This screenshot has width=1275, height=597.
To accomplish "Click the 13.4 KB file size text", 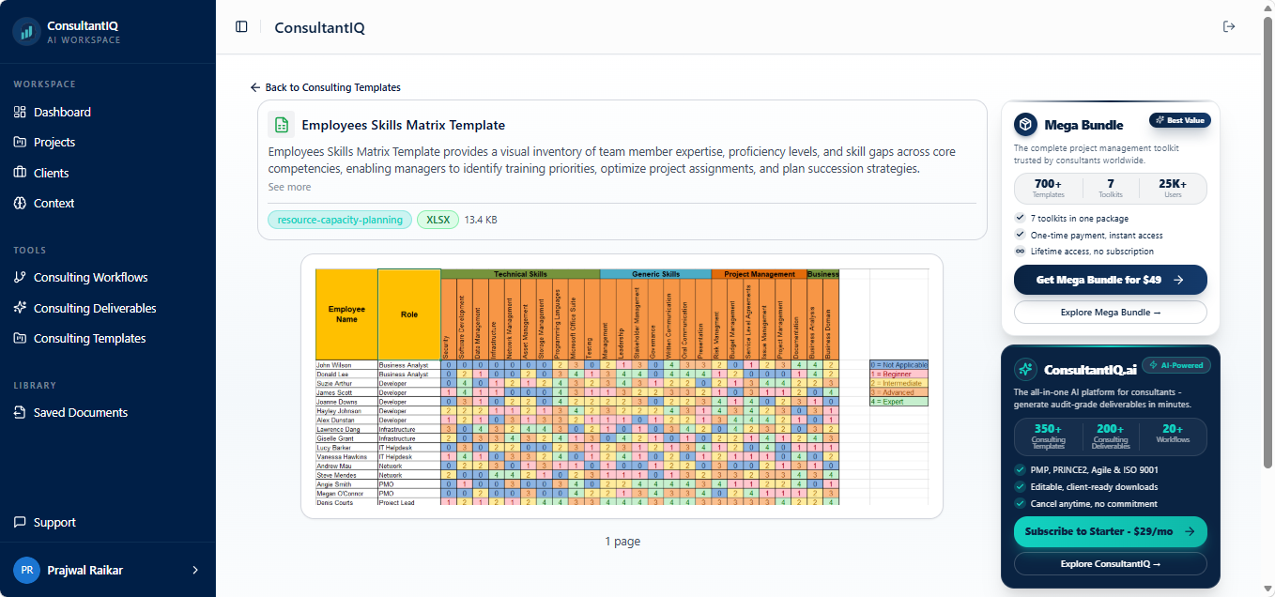I will click(481, 220).
